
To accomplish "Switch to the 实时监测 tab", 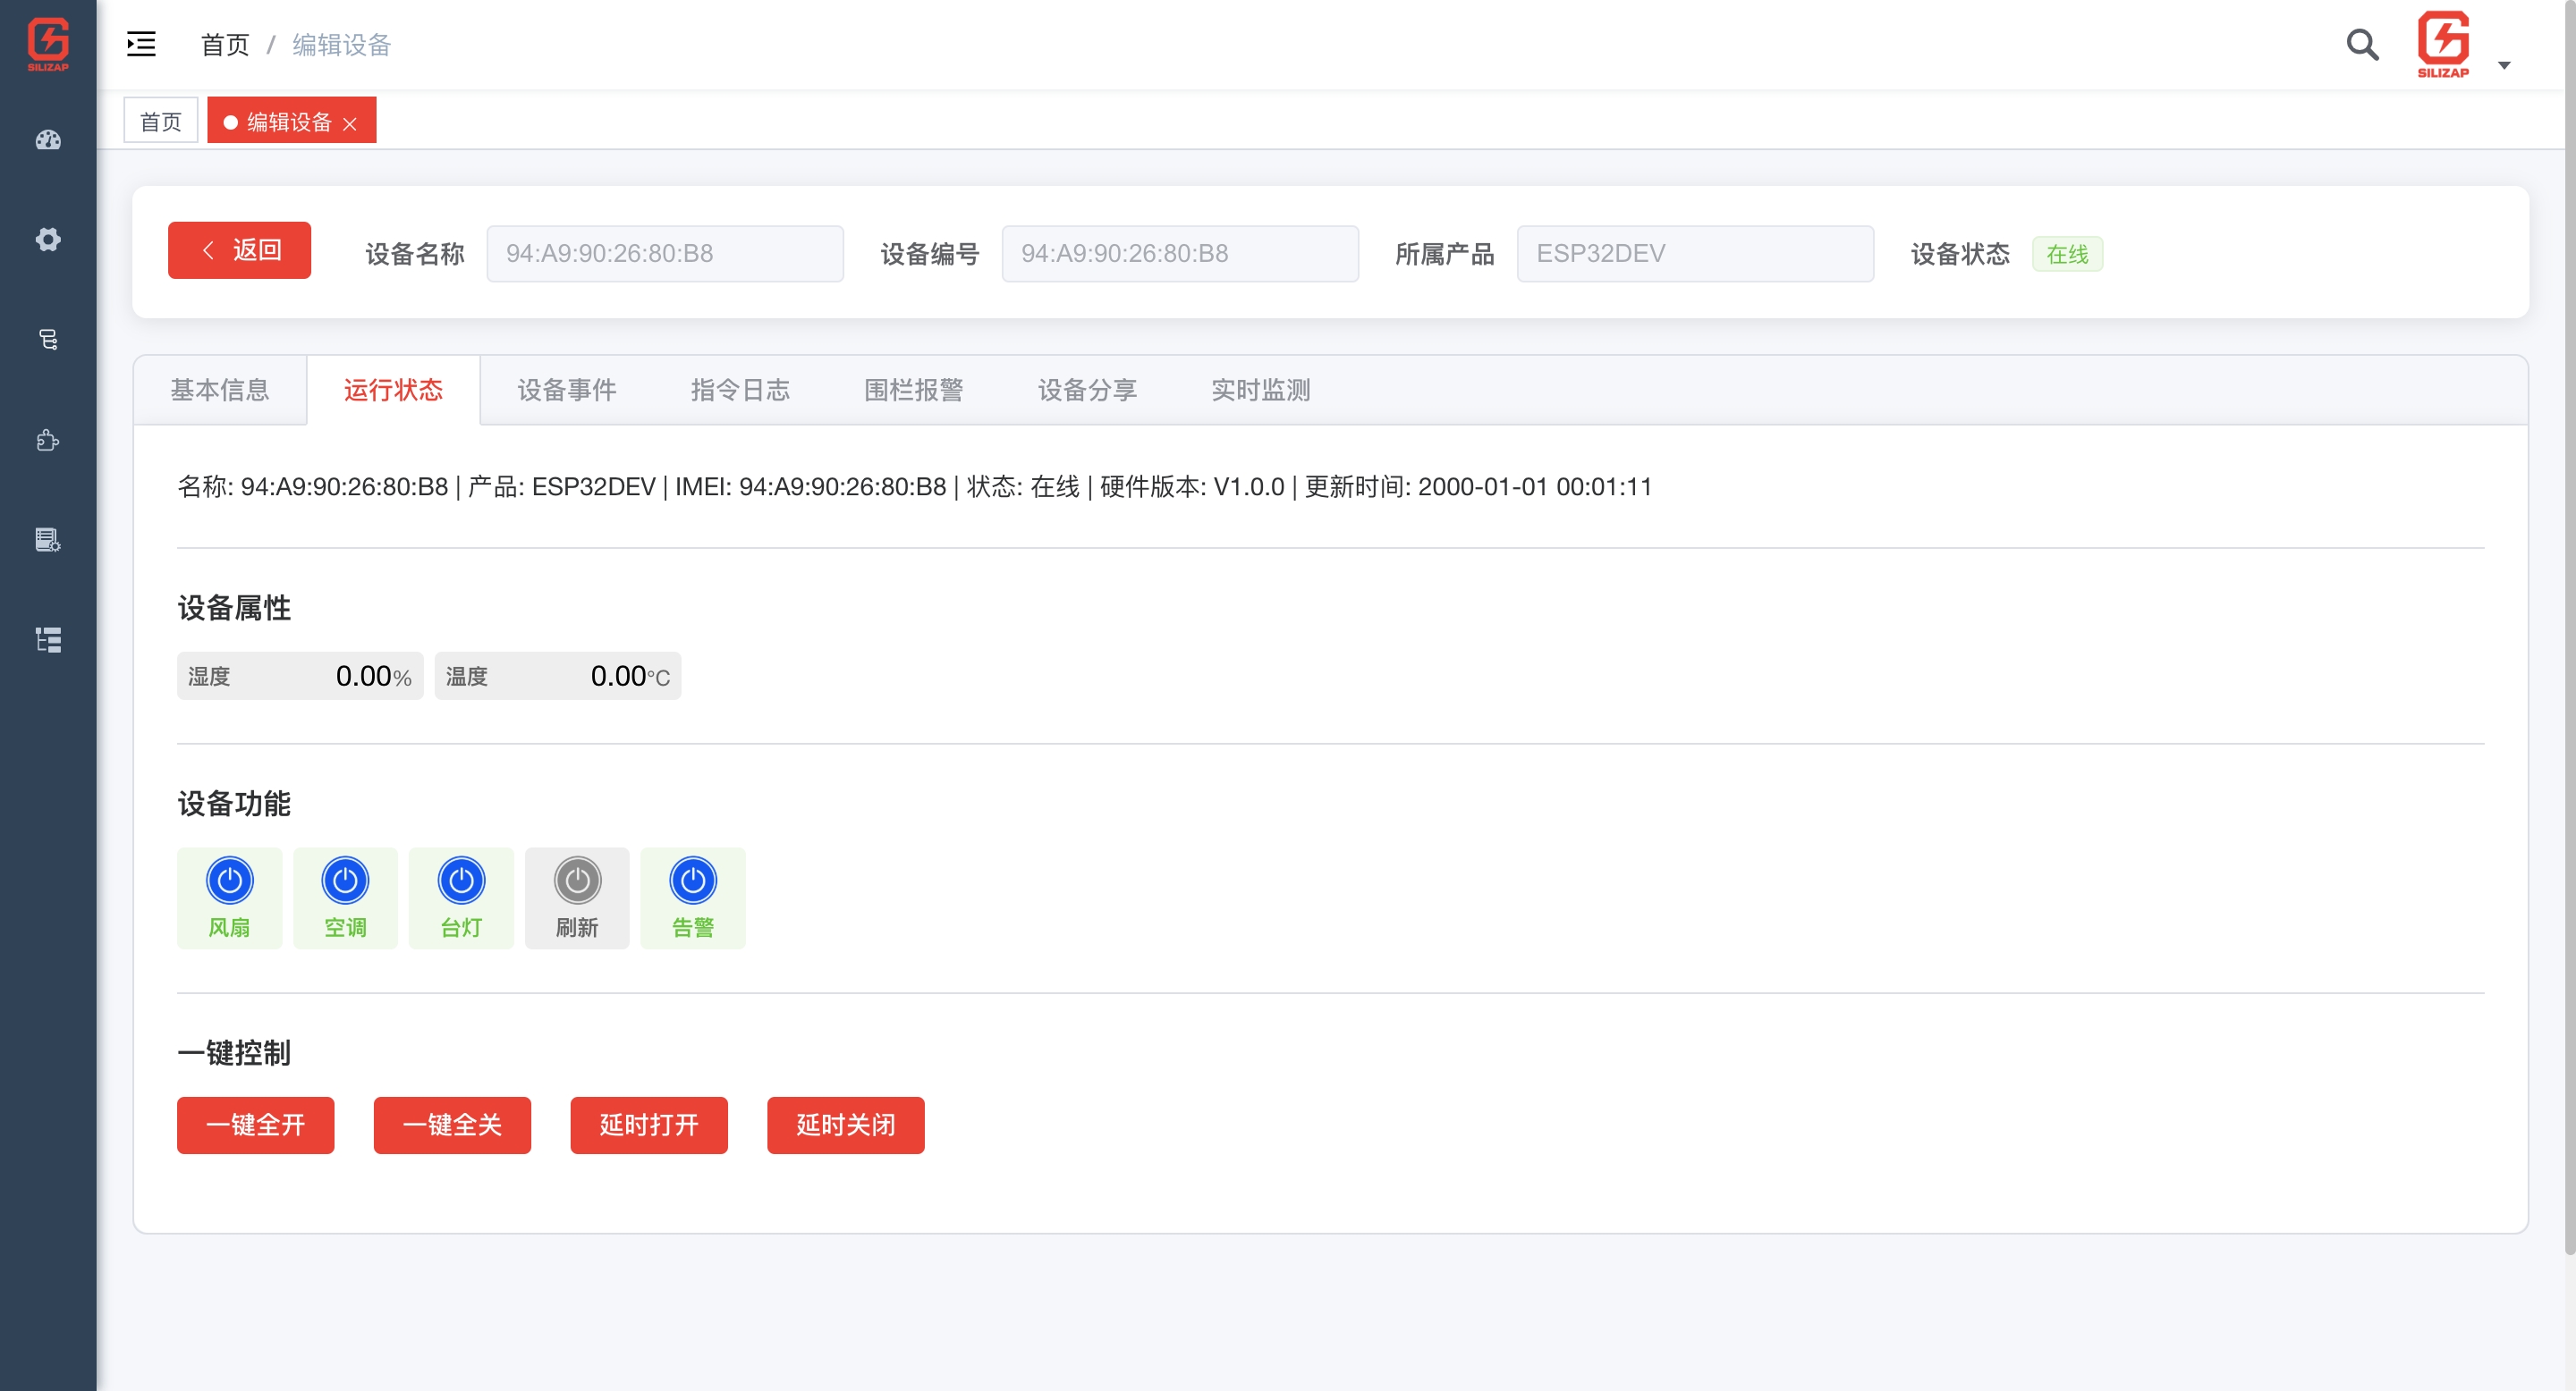I will point(1260,390).
